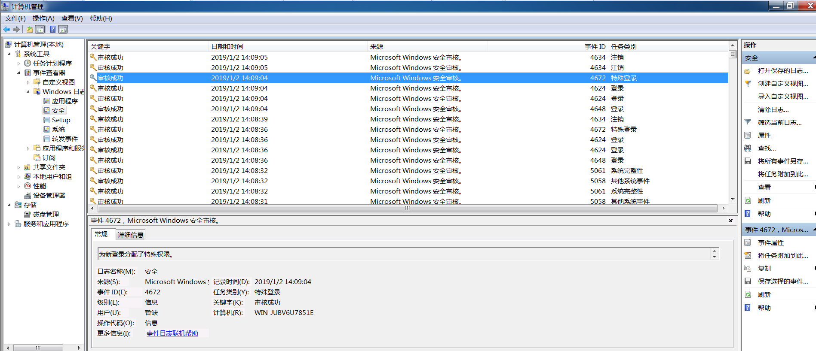Click the Up one level folder icon
The height and width of the screenshot is (351, 816).
click(x=29, y=29)
